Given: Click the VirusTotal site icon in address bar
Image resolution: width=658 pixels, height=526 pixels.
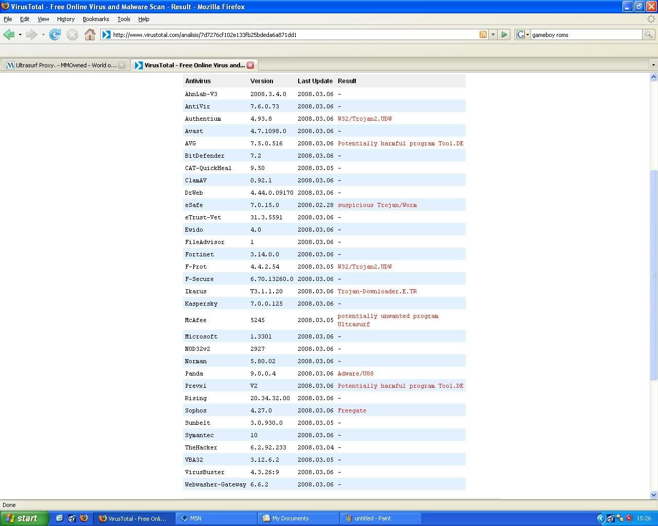Looking at the screenshot, I should click(106, 34).
